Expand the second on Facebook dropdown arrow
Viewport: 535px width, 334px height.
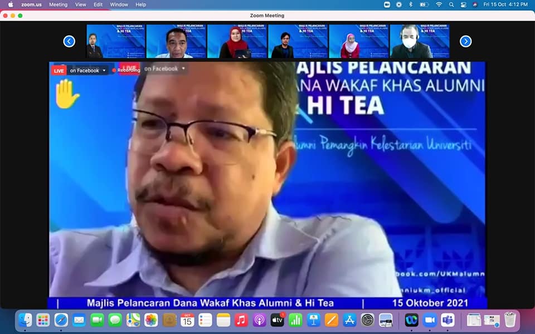tap(183, 68)
